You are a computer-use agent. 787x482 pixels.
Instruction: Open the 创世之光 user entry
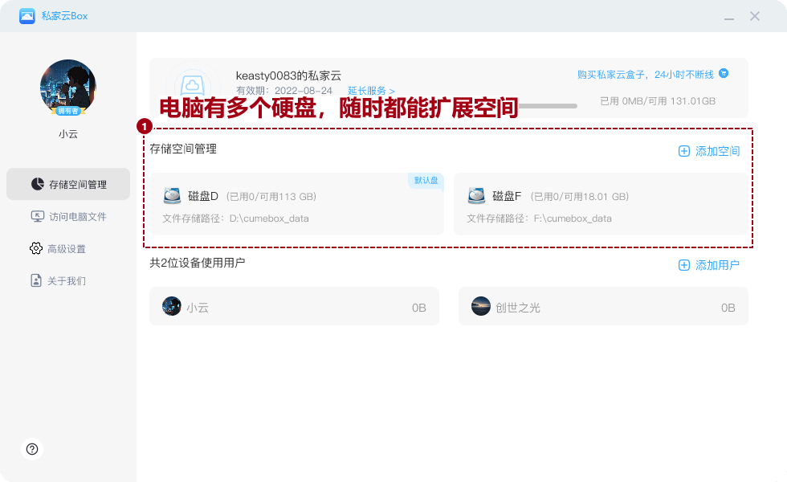click(603, 306)
